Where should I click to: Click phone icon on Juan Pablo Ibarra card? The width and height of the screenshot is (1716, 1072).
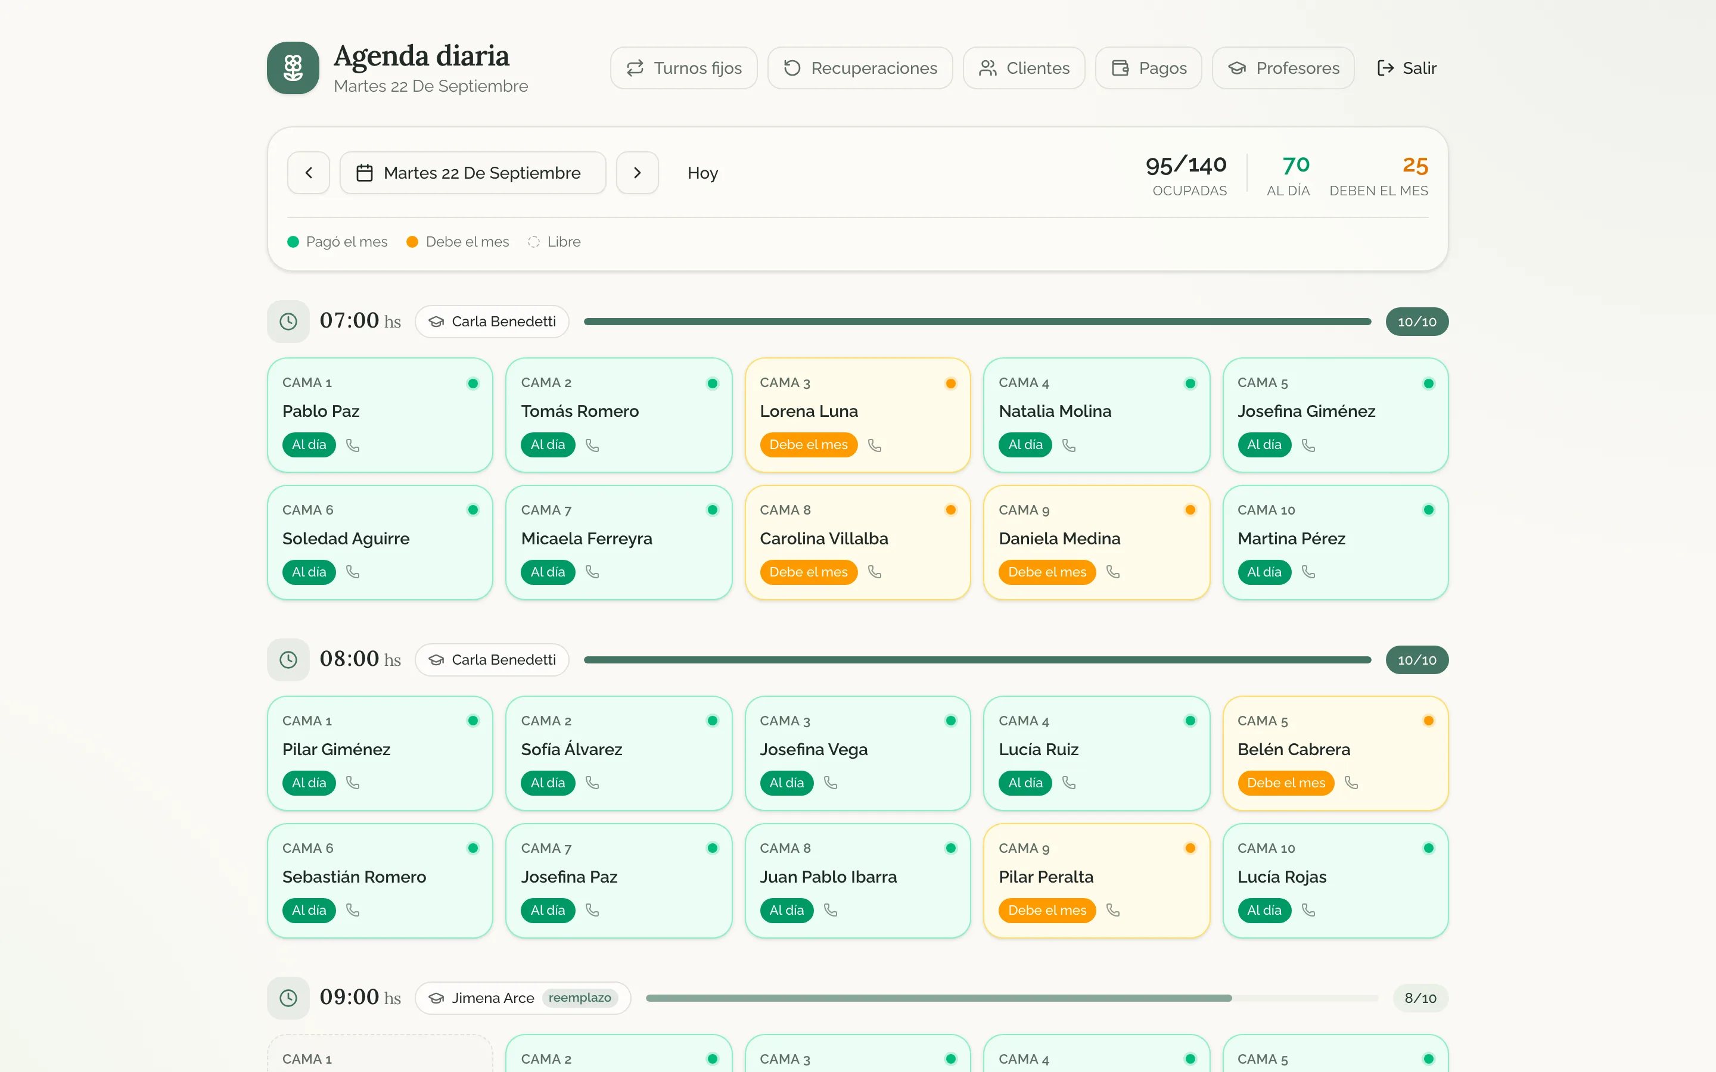[x=831, y=911]
